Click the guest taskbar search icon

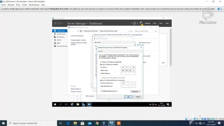point(61,104)
